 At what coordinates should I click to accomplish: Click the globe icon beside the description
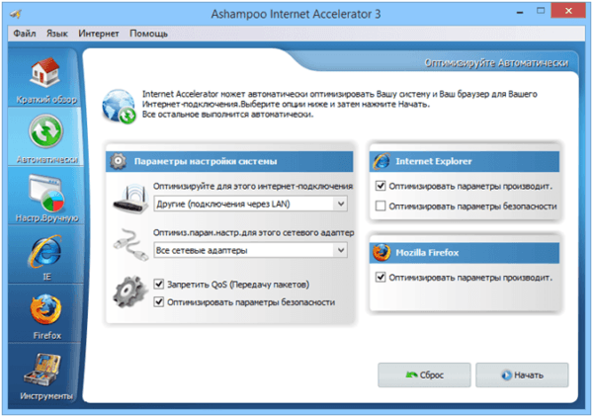pyautogui.click(x=119, y=107)
